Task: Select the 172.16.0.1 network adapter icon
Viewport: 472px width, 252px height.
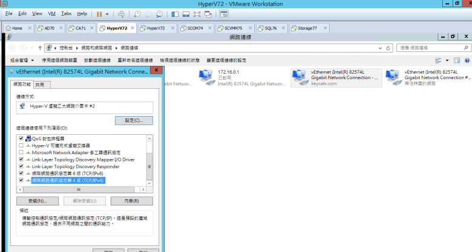Action: coord(208,77)
